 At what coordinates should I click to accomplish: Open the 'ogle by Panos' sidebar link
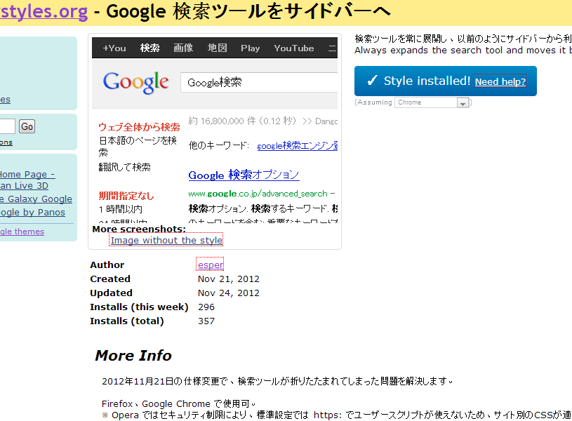pos(32,212)
